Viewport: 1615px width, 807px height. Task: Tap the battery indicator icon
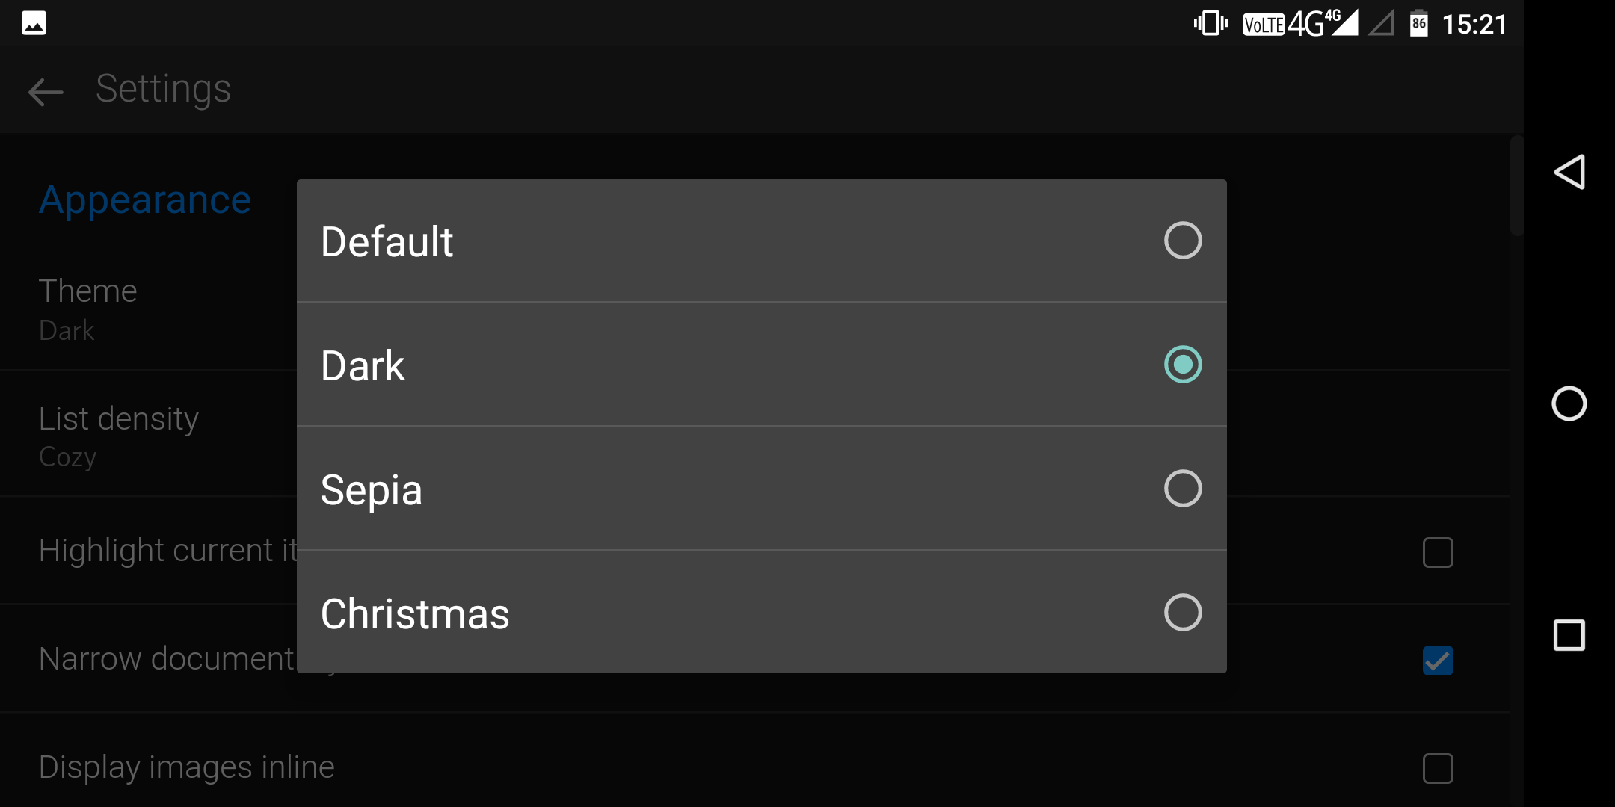point(1418,24)
